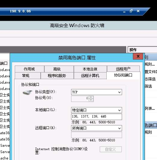Click the 高级安全 Windows 防火墙 title

(77, 26)
